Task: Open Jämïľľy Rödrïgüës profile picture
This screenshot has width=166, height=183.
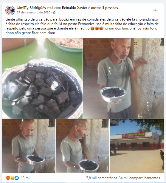Action: [x=10, y=10]
